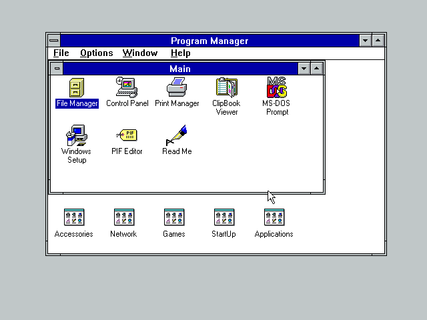Open the File menu

pyautogui.click(x=61, y=53)
